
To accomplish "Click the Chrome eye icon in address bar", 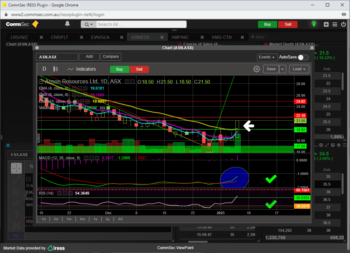I will (344, 14).
